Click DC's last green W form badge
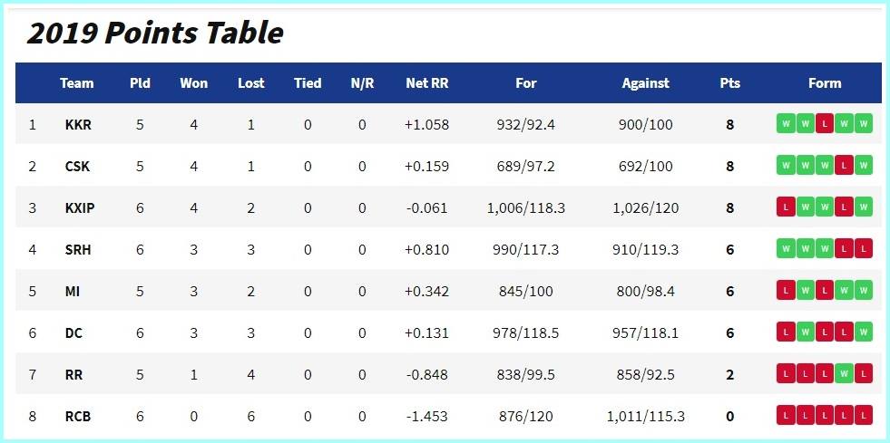 pyautogui.click(x=863, y=332)
